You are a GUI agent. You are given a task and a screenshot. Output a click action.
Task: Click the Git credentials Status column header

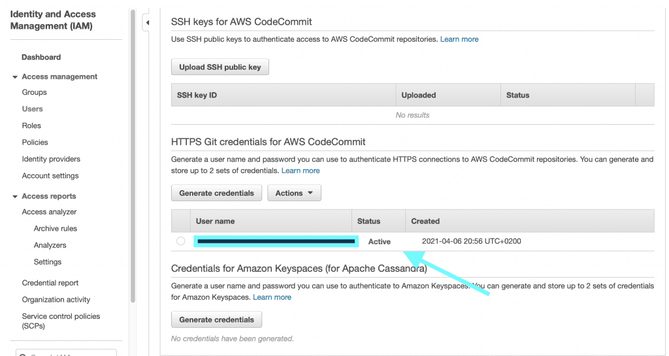pos(378,221)
